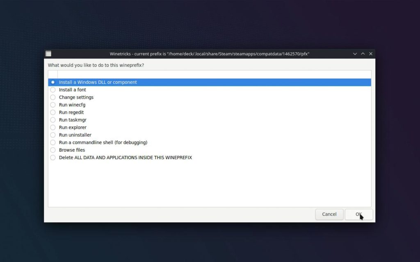Open the Winetricks window menu icon

pos(48,54)
